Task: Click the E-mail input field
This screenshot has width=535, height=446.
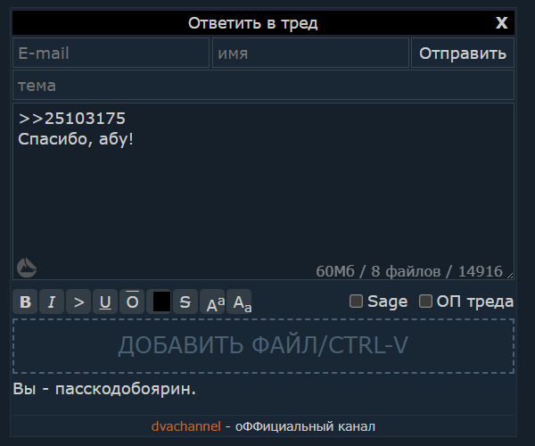Action: (x=111, y=54)
